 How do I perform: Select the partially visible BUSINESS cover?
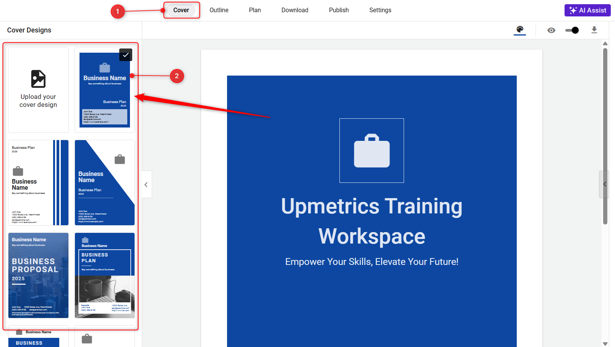point(38,336)
